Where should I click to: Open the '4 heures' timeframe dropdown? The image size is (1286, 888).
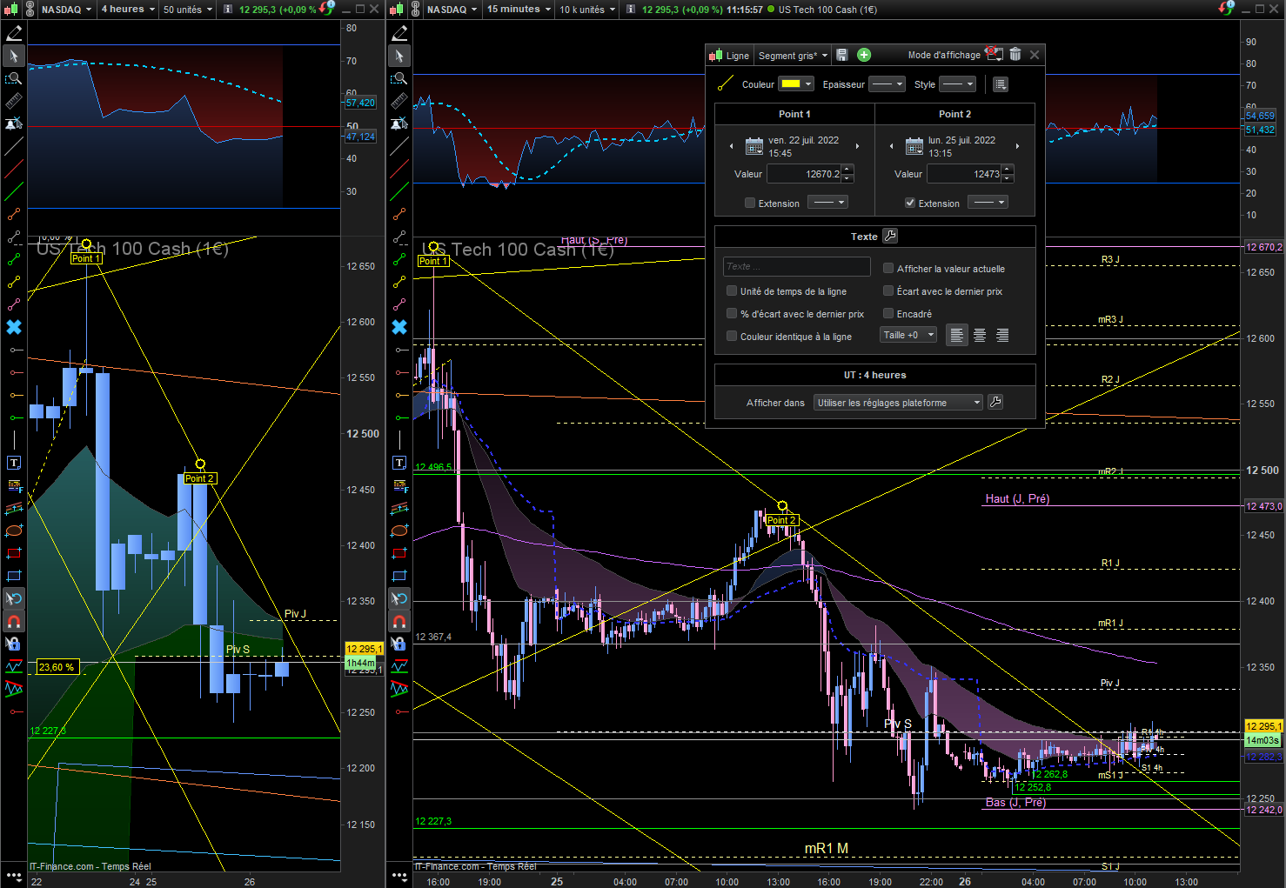tap(127, 9)
